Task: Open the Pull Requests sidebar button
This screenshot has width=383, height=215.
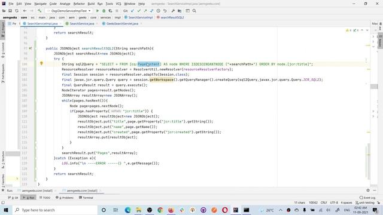Action: point(3,73)
